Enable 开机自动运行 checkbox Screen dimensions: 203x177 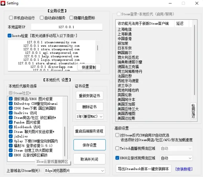[11, 18]
